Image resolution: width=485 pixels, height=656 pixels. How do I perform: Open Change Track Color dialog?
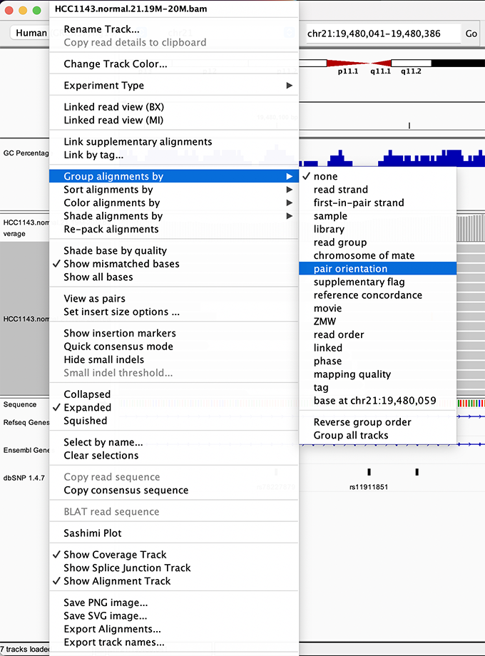[115, 64]
